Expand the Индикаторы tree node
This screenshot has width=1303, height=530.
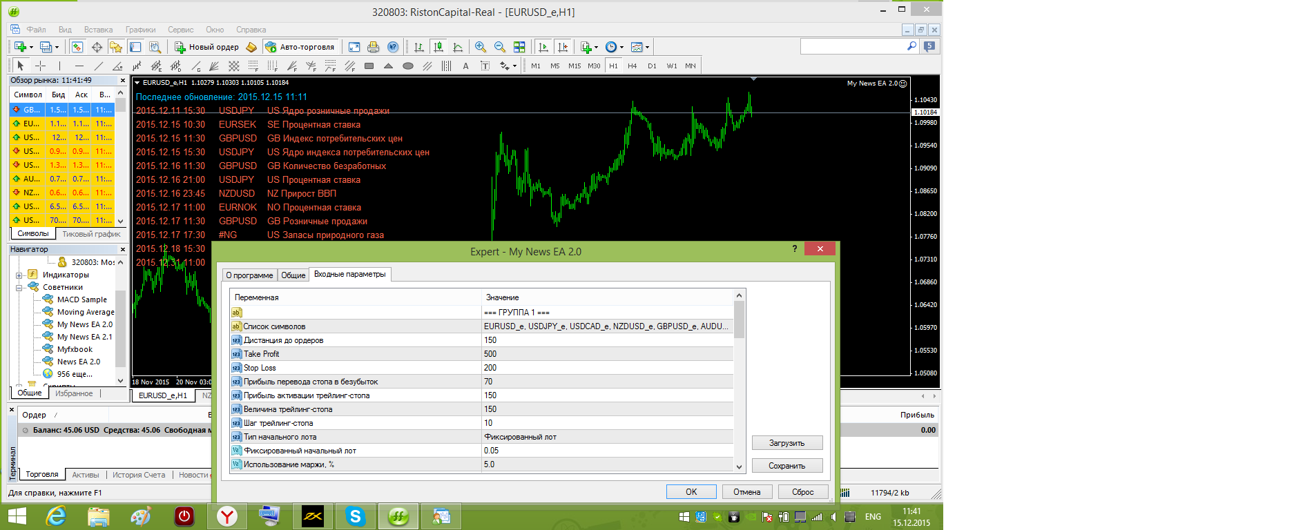[19, 275]
